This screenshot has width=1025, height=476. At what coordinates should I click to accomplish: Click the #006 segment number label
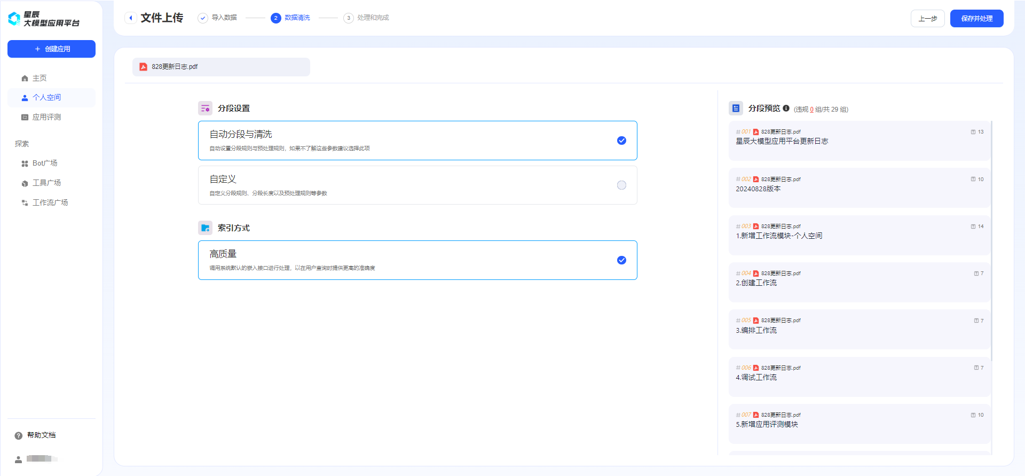point(743,368)
